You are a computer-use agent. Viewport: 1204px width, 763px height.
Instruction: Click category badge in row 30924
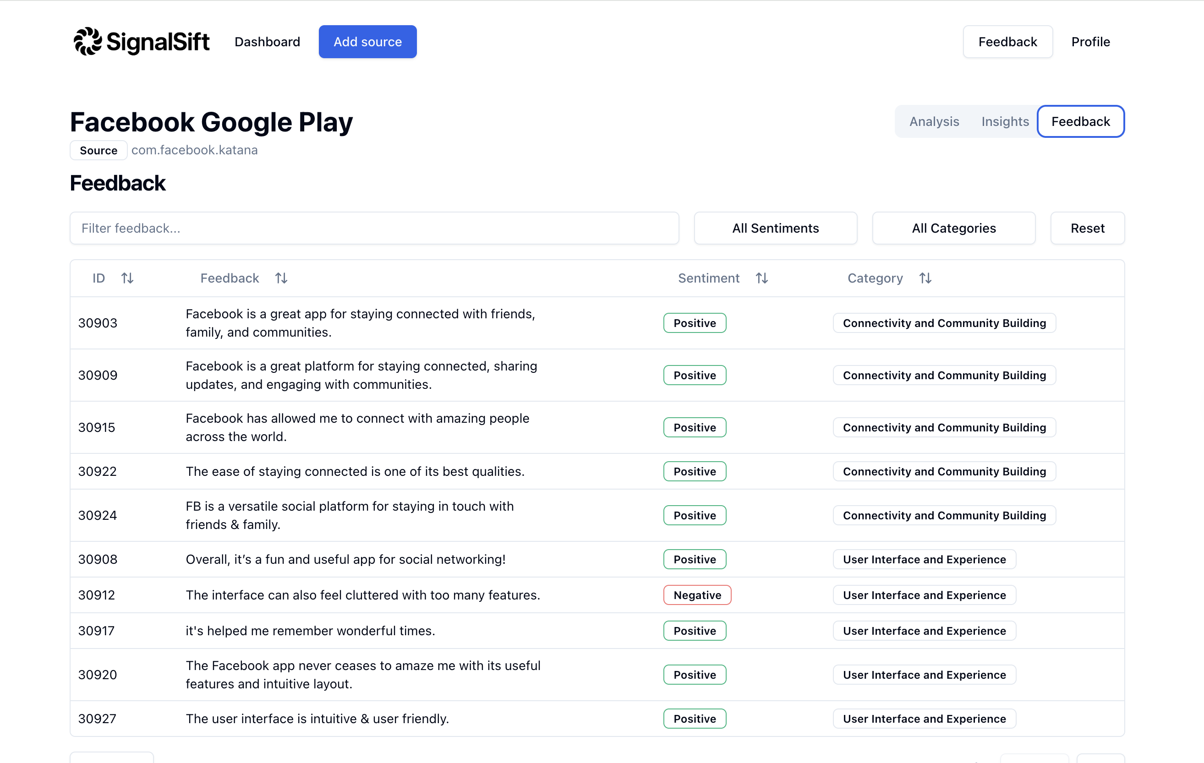click(x=944, y=515)
